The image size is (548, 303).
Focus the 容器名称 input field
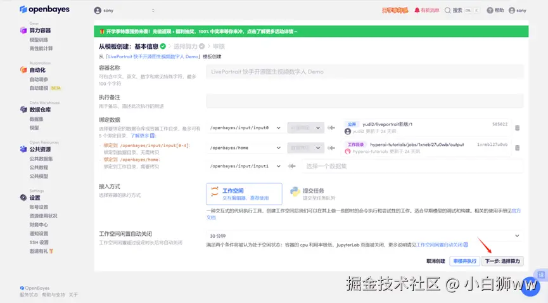tap(364, 72)
